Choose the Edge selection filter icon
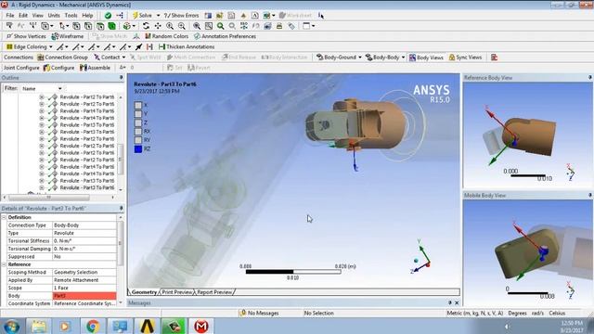This screenshot has height=334, width=594. click(88, 26)
